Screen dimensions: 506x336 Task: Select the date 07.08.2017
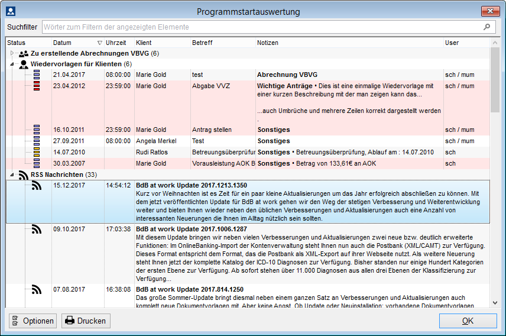point(69,289)
